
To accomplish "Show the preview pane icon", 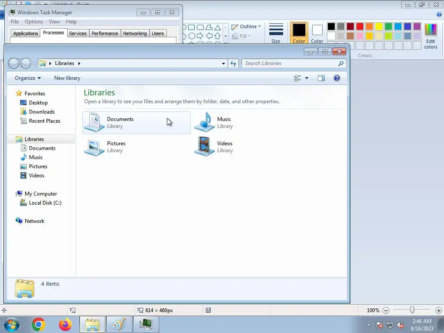I will [321, 78].
